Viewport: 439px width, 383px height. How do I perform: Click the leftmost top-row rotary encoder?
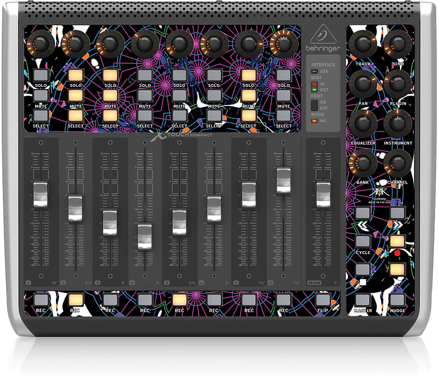pos(42,44)
